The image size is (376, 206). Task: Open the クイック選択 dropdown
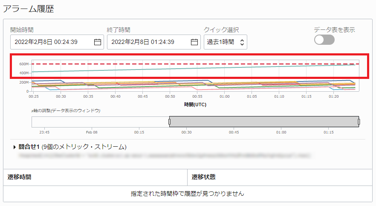click(x=225, y=42)
